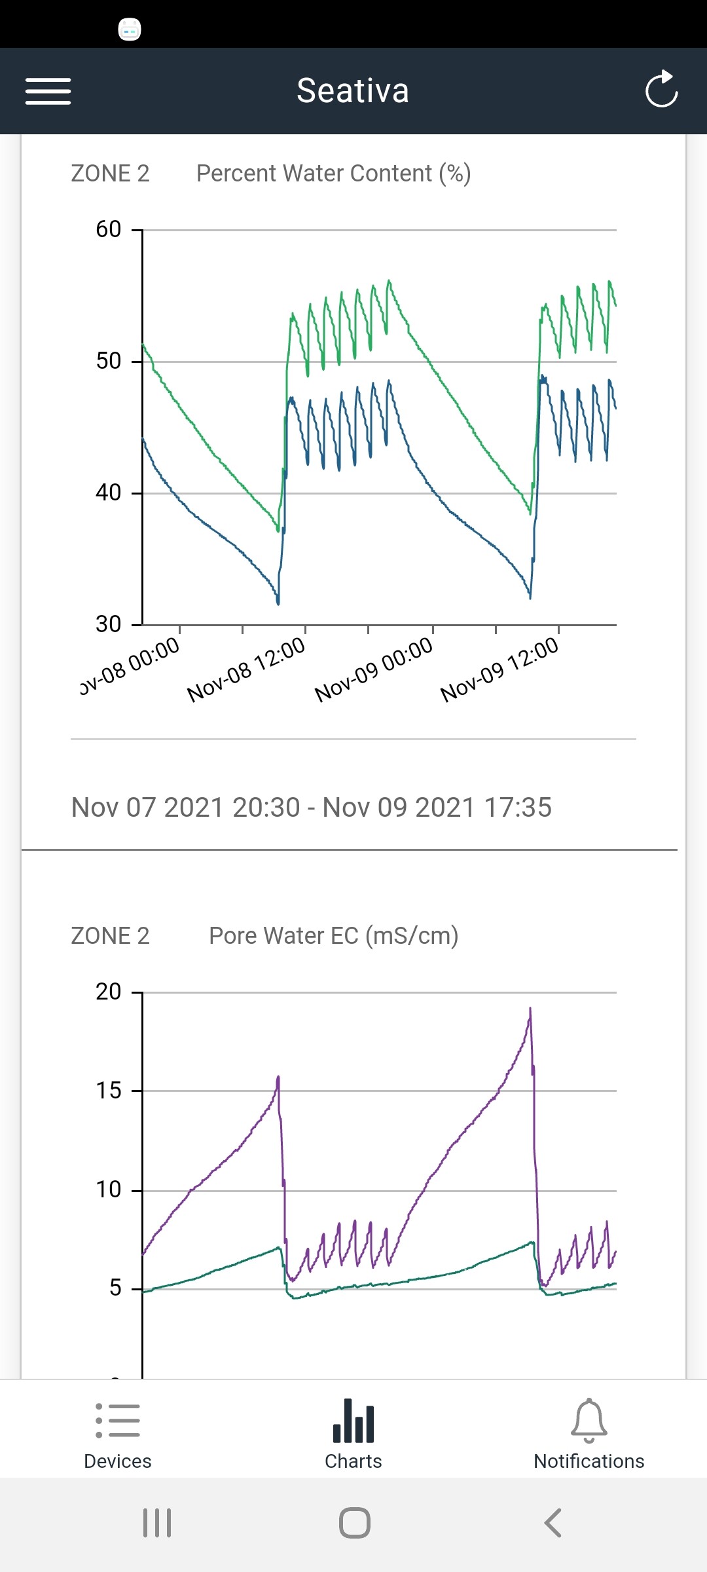Tap the refresh icon in header

[661, 89]
